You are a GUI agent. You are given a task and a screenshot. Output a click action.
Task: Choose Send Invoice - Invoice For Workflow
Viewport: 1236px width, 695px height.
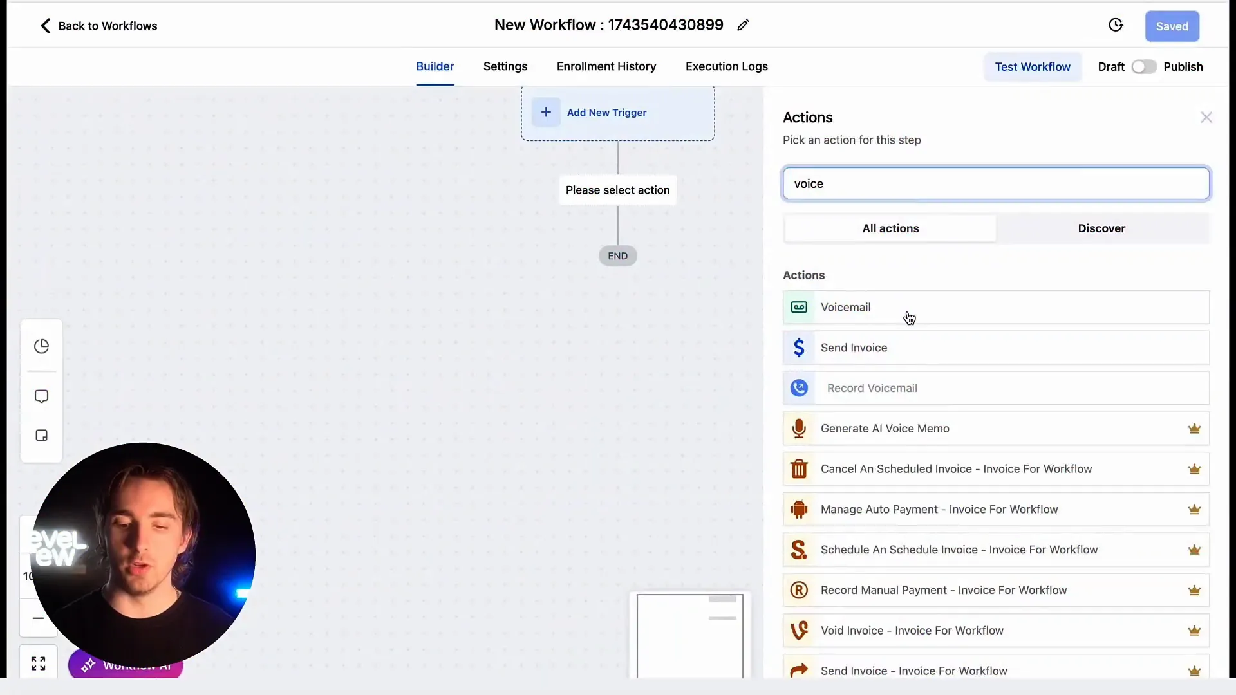pyautogui.click(x=996, y=667)
